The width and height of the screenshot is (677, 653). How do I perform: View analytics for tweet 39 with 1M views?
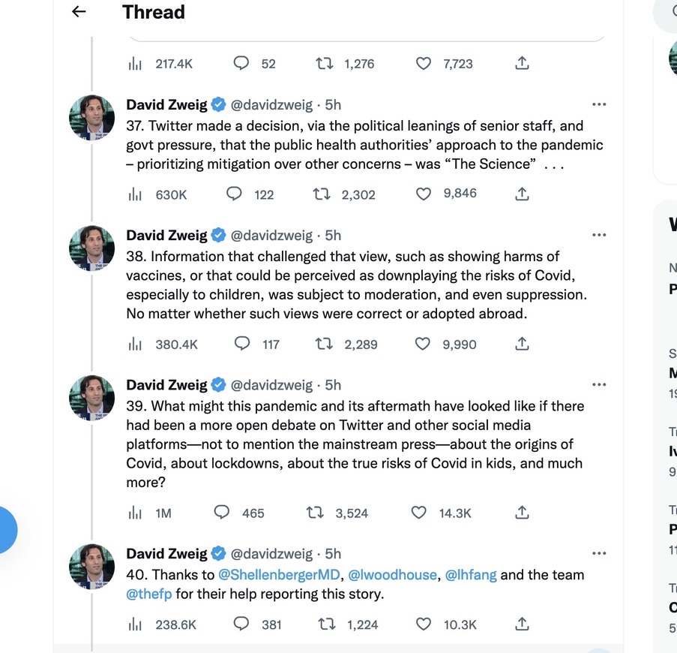point(135,513)
